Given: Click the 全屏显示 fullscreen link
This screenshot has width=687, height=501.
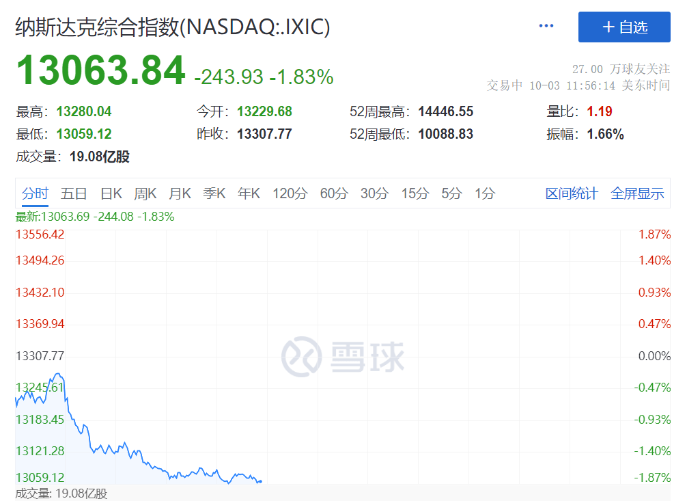Looking at the screenshot, I should point(637,193).
